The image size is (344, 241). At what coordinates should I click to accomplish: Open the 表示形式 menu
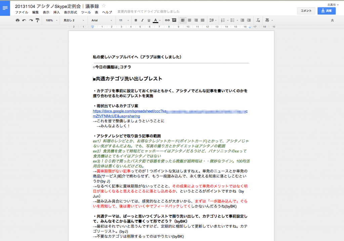pyautogui.click(x=70, y=12)
